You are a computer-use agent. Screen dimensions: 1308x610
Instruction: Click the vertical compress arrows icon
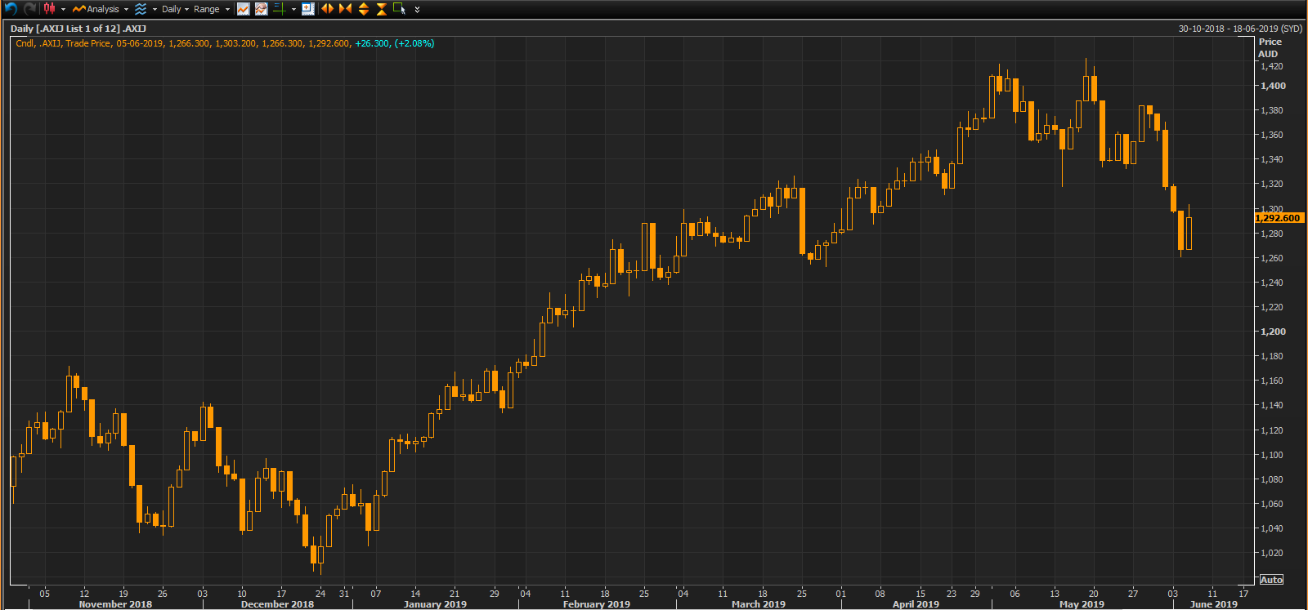(381, 9)
